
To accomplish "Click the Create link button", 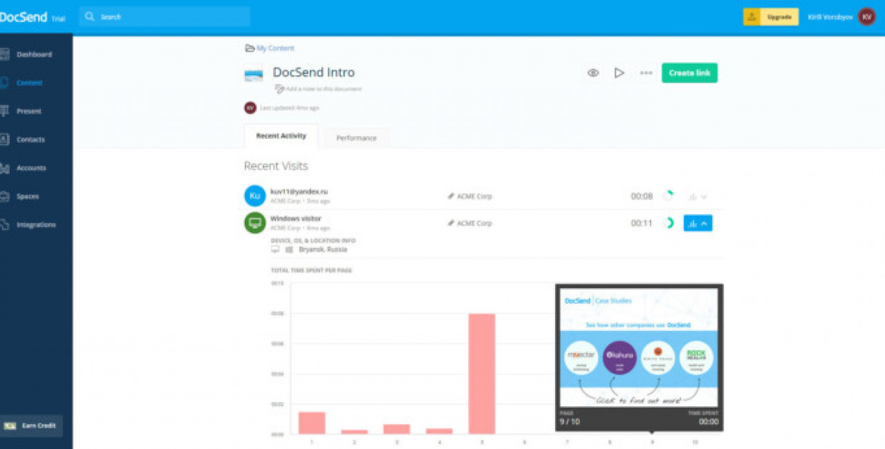I will (689, 73).
